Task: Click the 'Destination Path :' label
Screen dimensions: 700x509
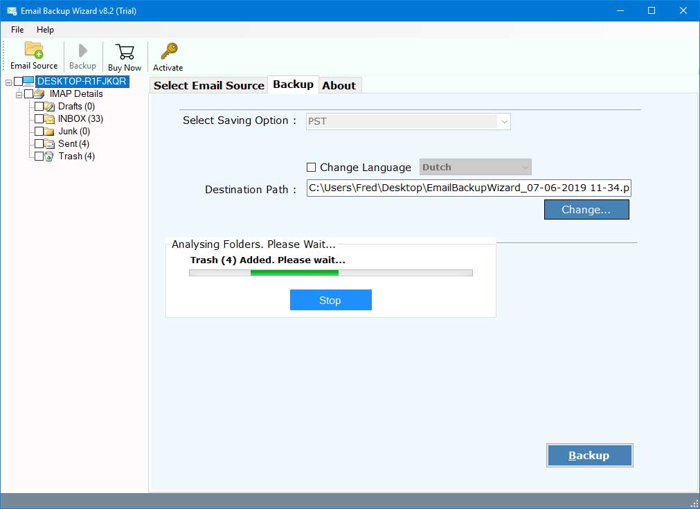Action: point(251,190)
